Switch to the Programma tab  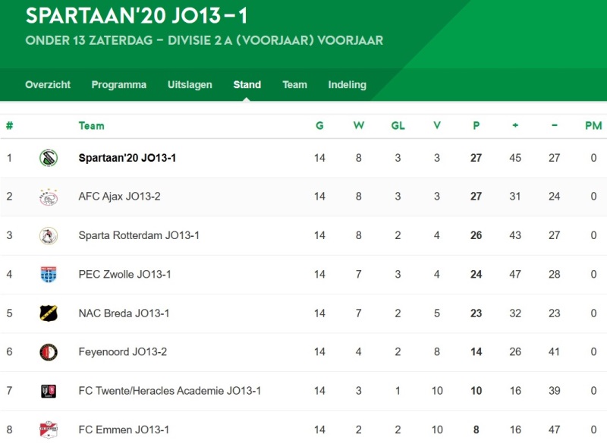(x=119, y=84)
